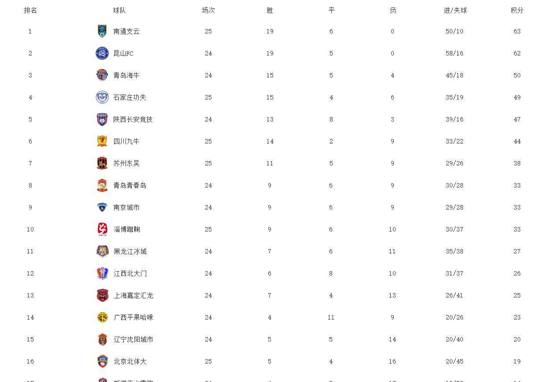The image size is (548, 382).
Task: Click the 排名 column header
Action: 30,10
